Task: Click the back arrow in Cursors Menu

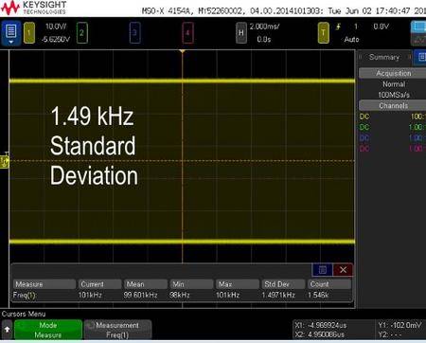Action: (x=7, y=330)
